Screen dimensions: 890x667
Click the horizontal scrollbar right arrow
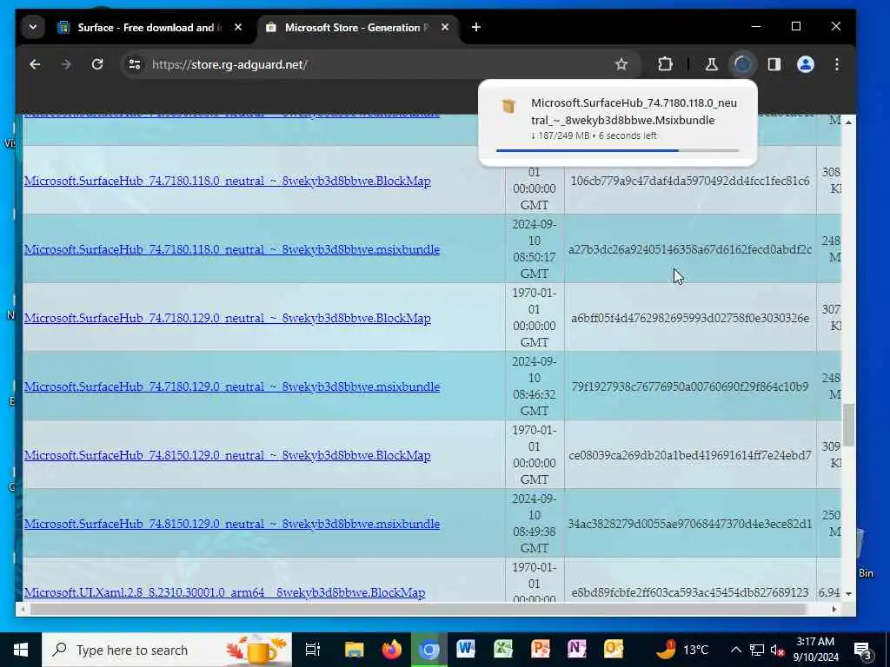[834, 609]
